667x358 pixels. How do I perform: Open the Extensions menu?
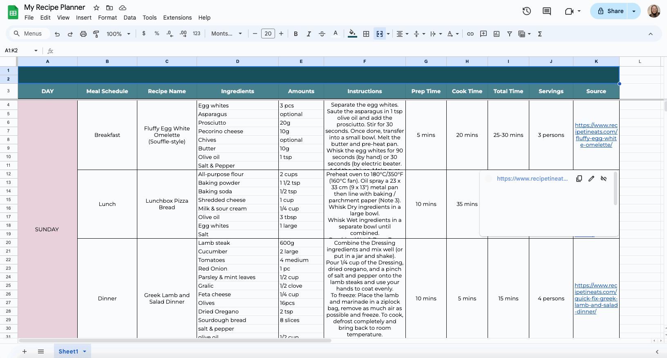click(x=177, y=18)
